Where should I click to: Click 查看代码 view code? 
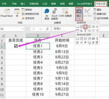(100, 14)
